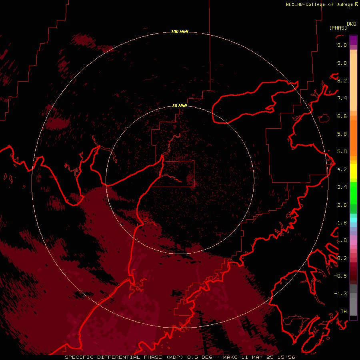Click the -1.3 scale value
The width and height of the screenshot is (360, 360).
[340, 294]
